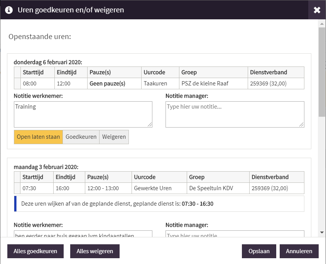The height and width of the screenshot is (264, 326).
Task: Click the De Speeltuin KDV group cell
Action: 218,188
